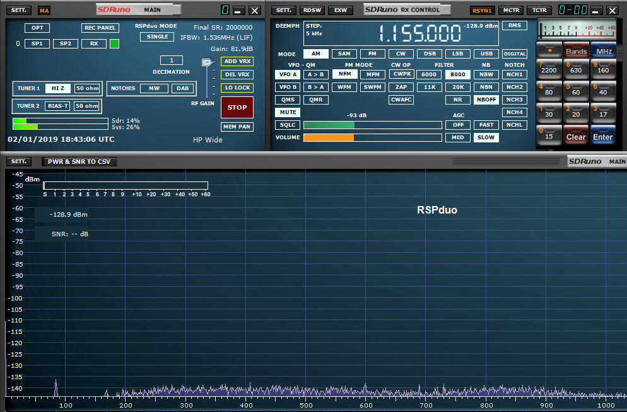Enable the MUTE button
This screenshot has width=627, height=412.
point(288,112)
